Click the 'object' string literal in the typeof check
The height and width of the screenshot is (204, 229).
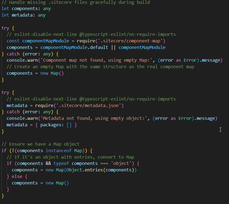121,164
